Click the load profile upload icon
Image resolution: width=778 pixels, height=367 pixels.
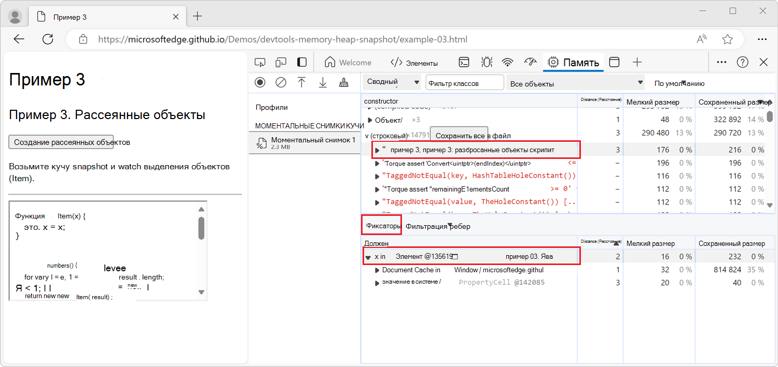click(301, 82)
